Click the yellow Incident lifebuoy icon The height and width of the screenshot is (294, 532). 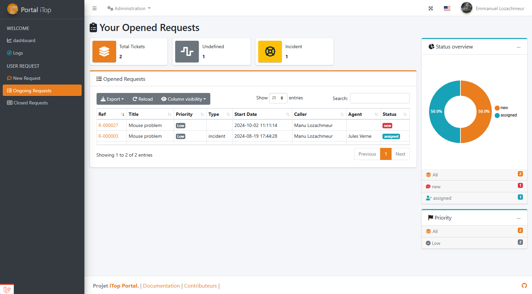pyautogui.click(x=270, y=52)
